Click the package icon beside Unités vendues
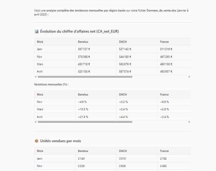This screenshot has width=216, height=171. (36, 141)
